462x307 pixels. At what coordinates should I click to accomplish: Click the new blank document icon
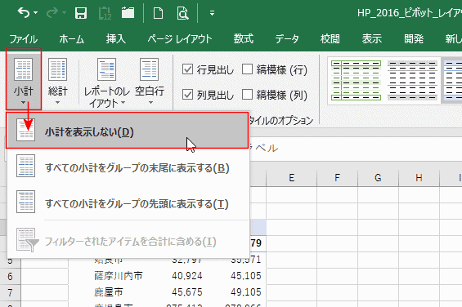click(x=158, y=13)
